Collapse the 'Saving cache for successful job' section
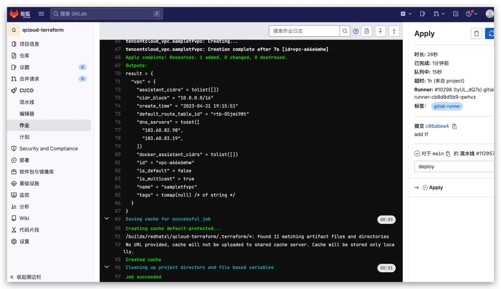501x289 pixels. 107,219
